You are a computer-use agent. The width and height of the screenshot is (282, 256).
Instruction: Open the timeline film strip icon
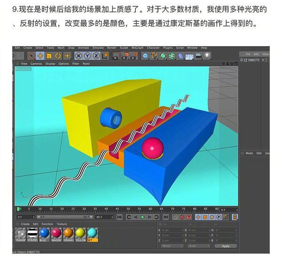235,217
